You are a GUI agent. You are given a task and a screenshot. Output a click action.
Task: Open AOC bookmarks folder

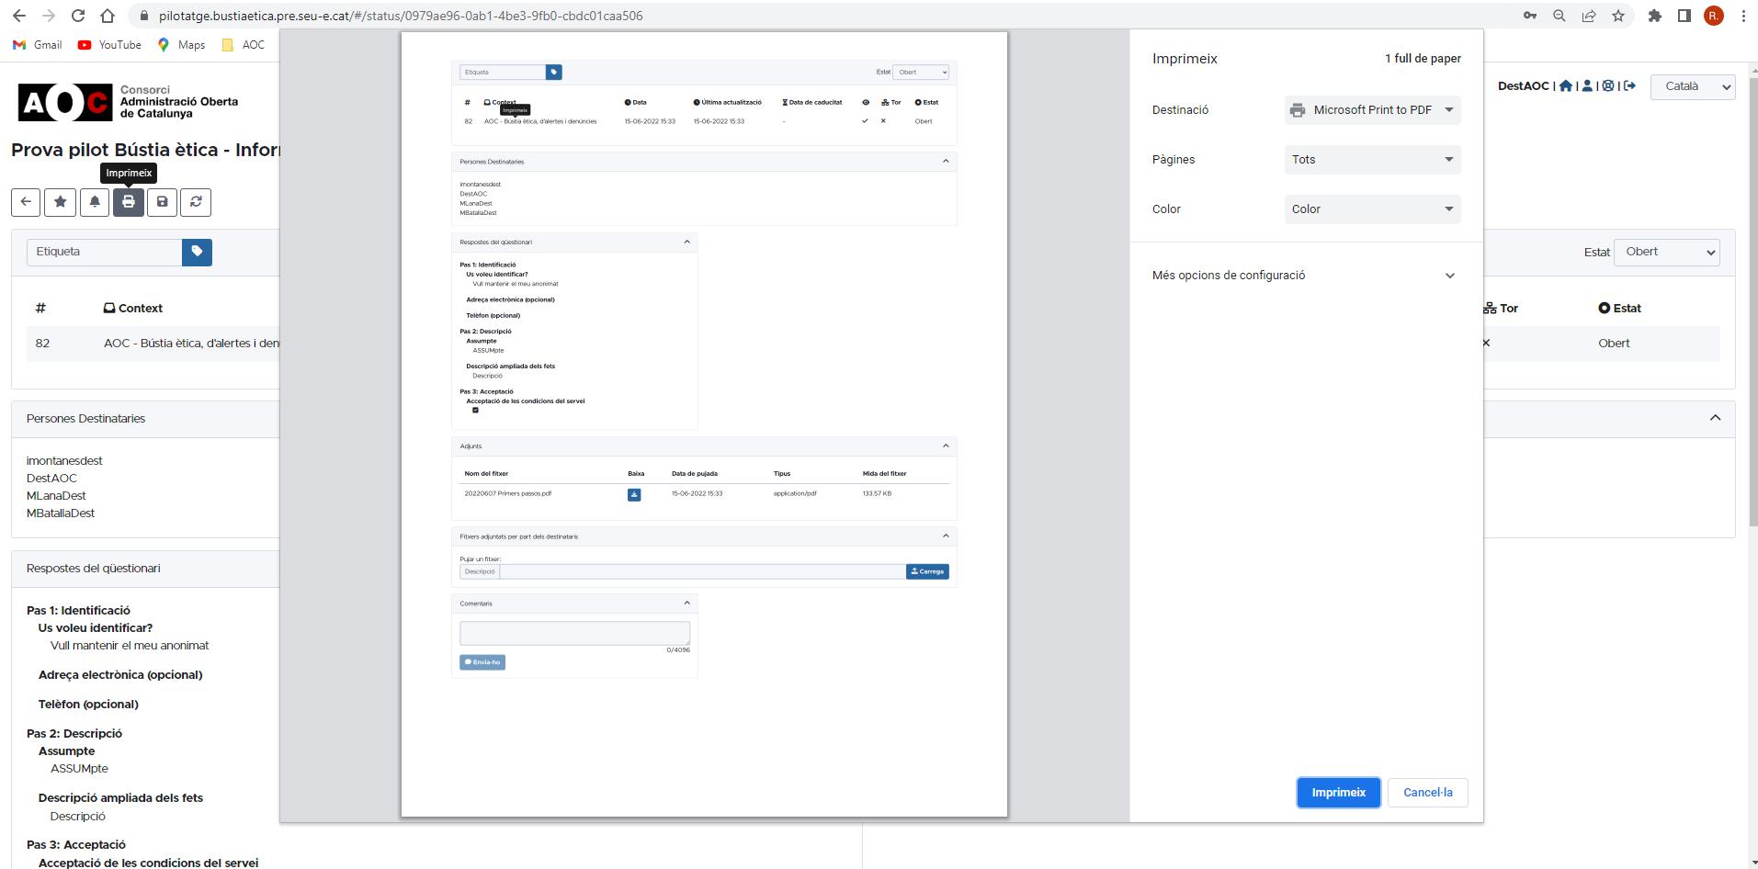coord(244,45)
